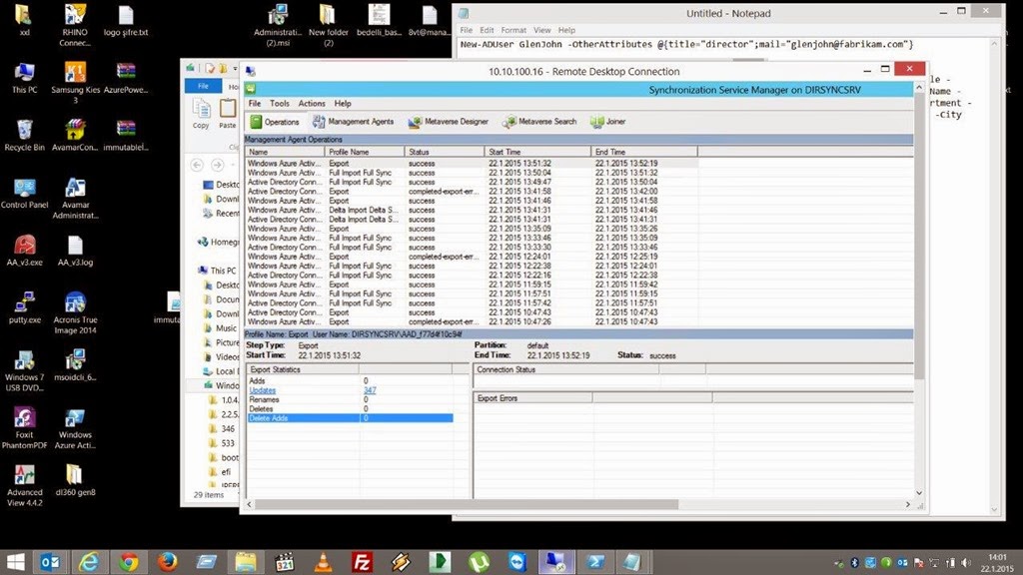Image resolution: width=1023 pixels, height=575 pixels.
Task: Open Notepad Edit menu
Action: coord(487,30)
